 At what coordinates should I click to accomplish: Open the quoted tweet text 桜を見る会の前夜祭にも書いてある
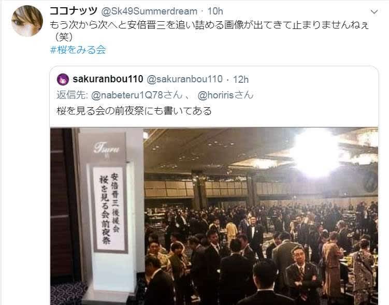pyautogui.click(x=134, y=111)
